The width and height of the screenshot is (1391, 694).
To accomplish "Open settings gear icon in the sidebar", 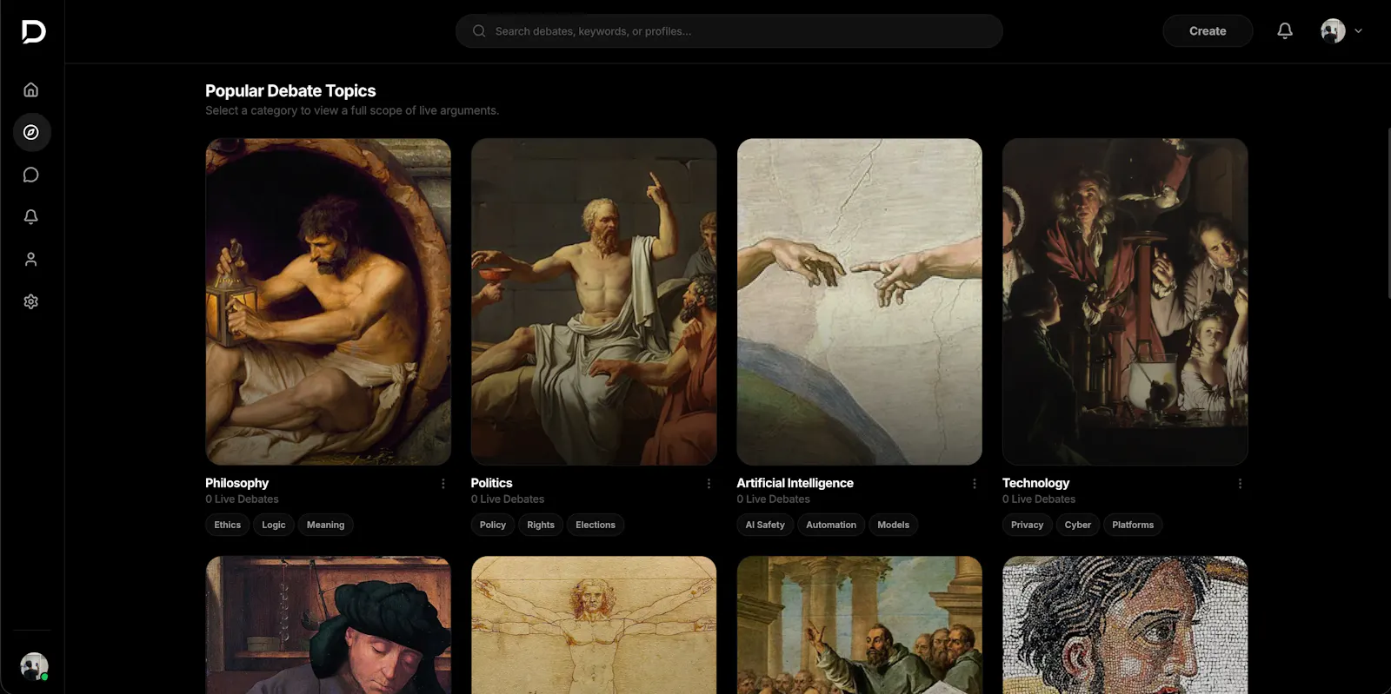I will tap(31, 301).
